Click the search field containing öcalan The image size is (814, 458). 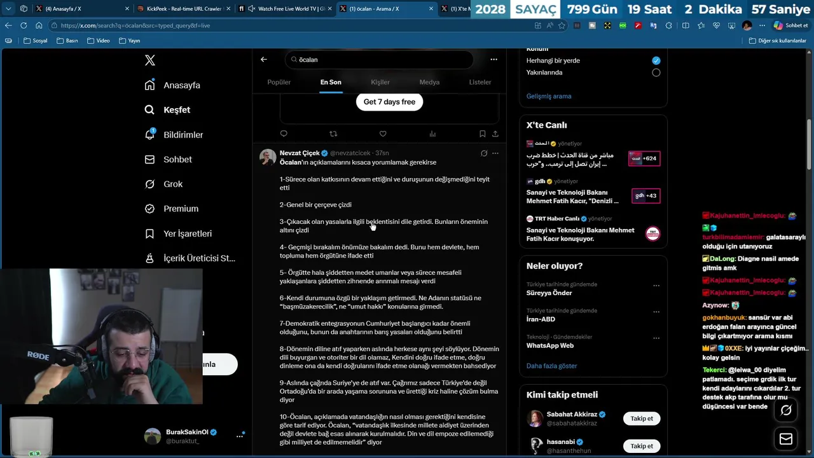coord(379,60)
